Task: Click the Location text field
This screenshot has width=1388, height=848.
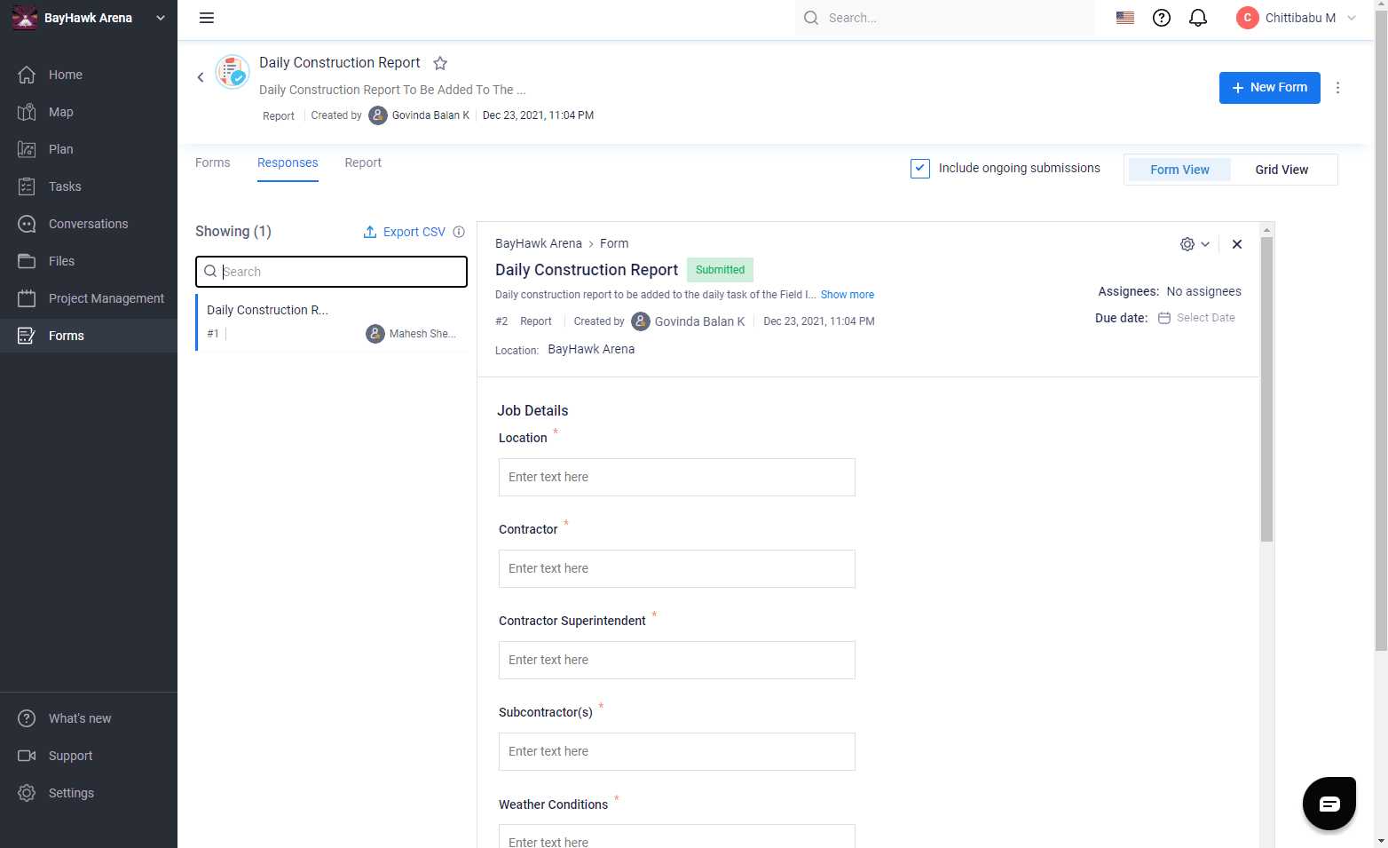Action: point(677,478)
